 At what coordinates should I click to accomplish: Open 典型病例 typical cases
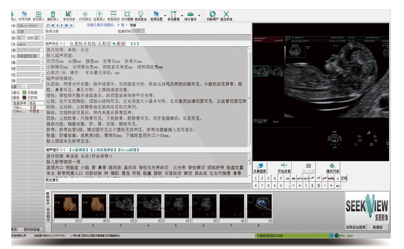(x=113, y=16)
